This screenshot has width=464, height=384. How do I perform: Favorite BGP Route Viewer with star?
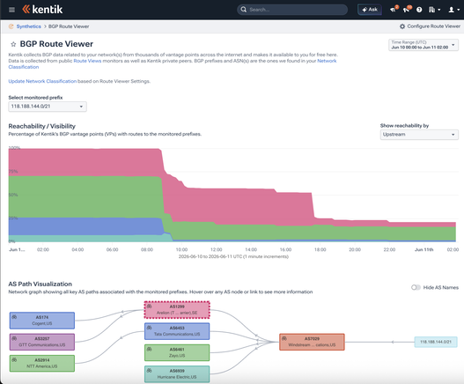(13, 44)
